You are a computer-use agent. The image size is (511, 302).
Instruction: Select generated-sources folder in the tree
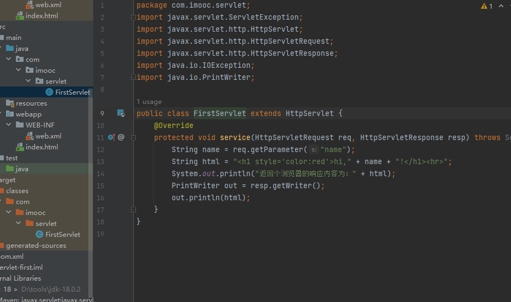coord(36,246)
